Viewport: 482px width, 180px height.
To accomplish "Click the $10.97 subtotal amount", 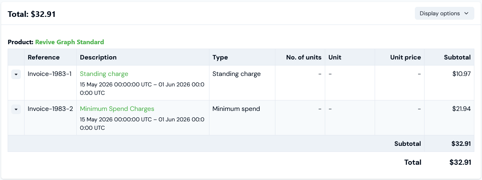I will pyautogui.click(x=461, y=74).
